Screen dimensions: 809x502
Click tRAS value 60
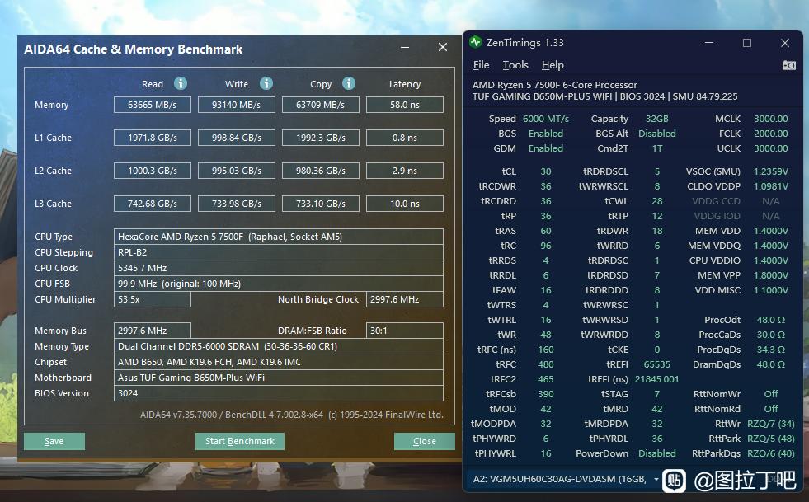click(x=546, y=231)
